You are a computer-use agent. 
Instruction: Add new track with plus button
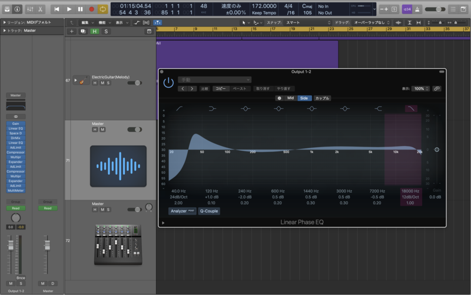(x=71, y=31)
